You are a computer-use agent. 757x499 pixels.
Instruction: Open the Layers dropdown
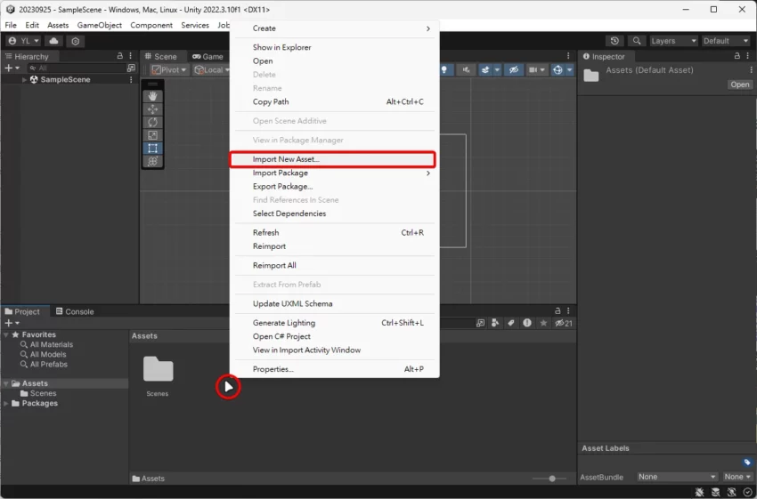pyautogui.click(x=673, y=41)
